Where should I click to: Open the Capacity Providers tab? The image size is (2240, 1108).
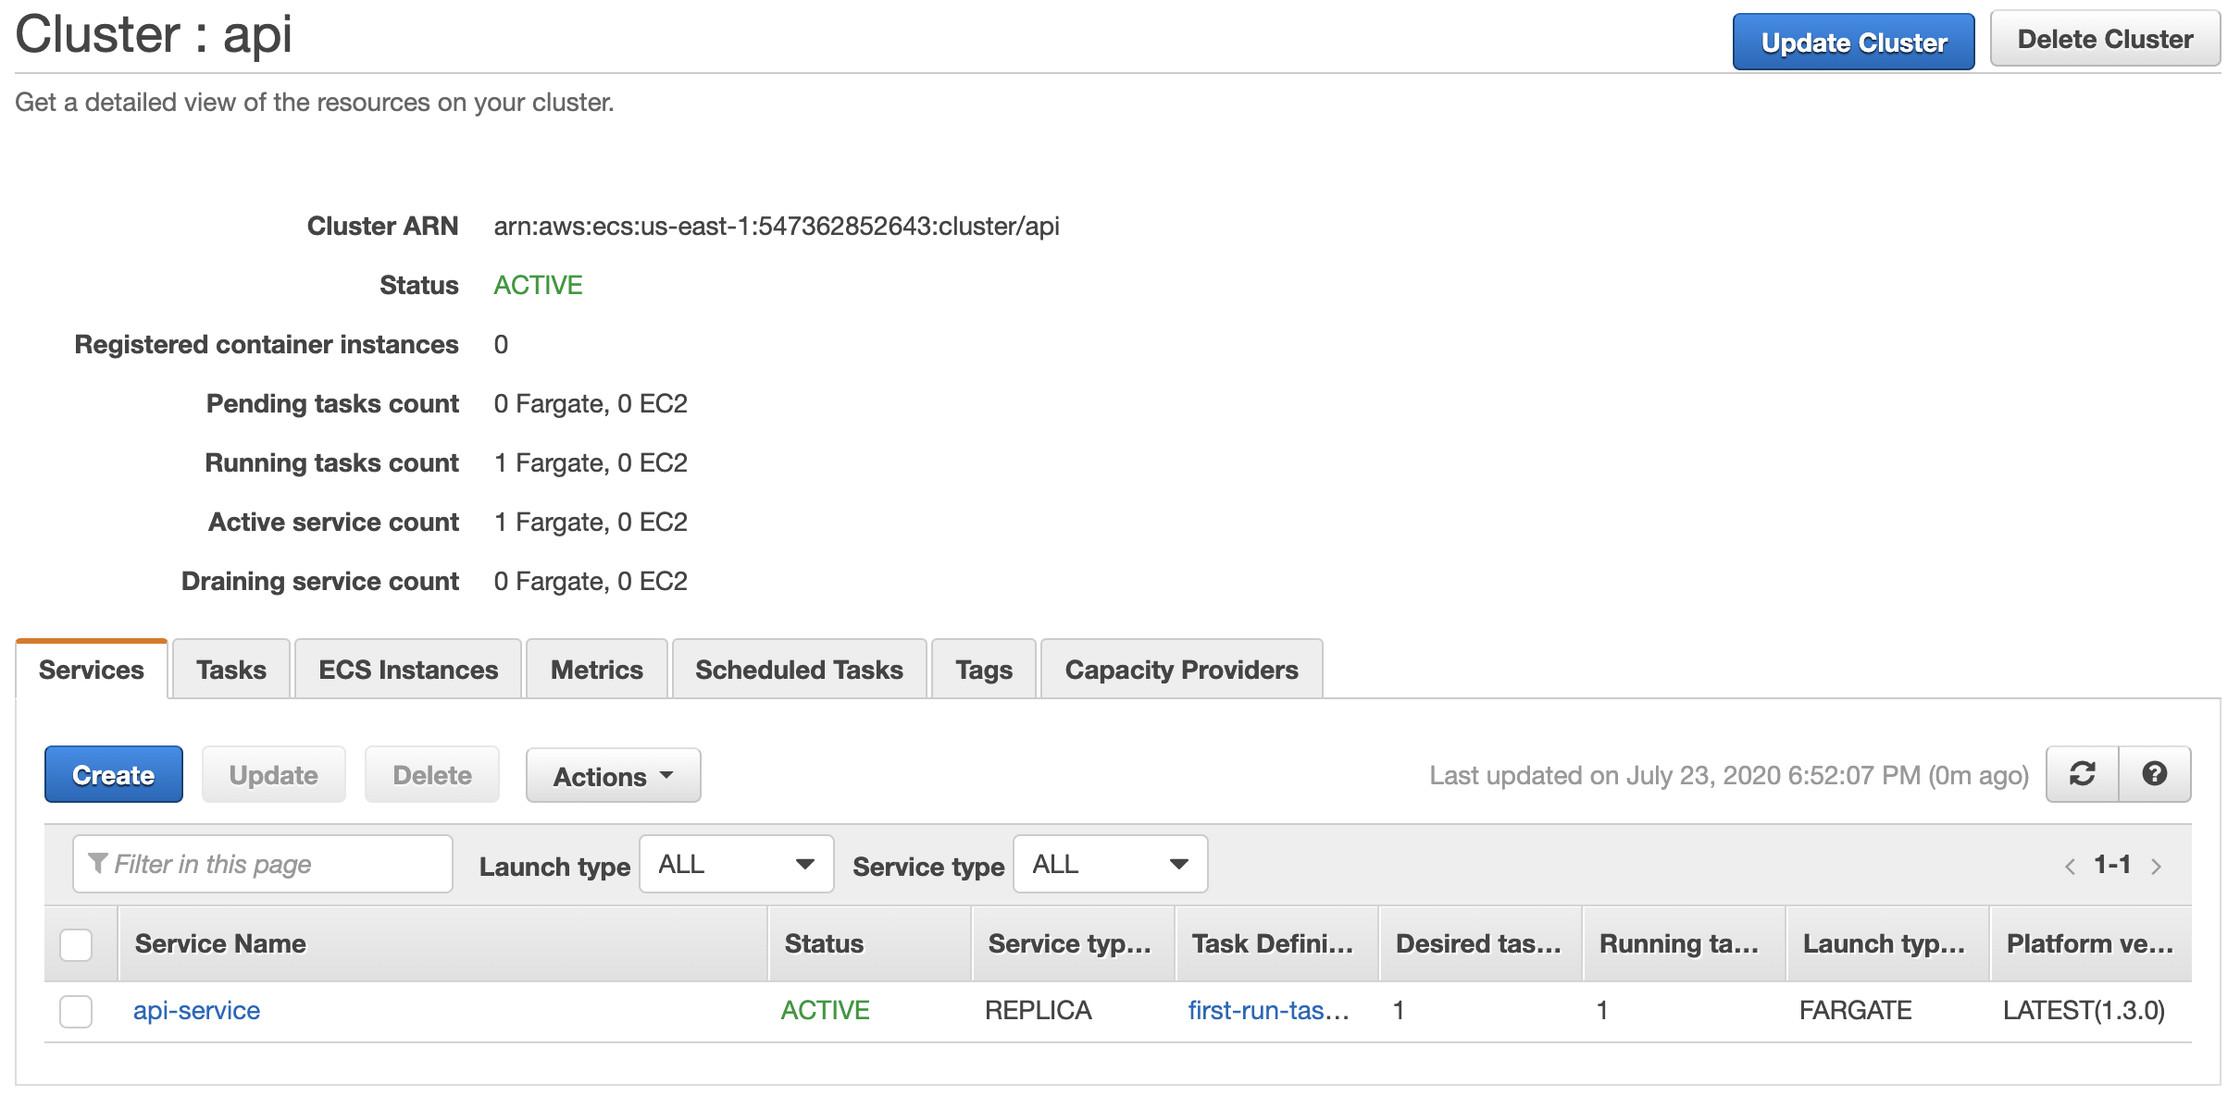1181,670
